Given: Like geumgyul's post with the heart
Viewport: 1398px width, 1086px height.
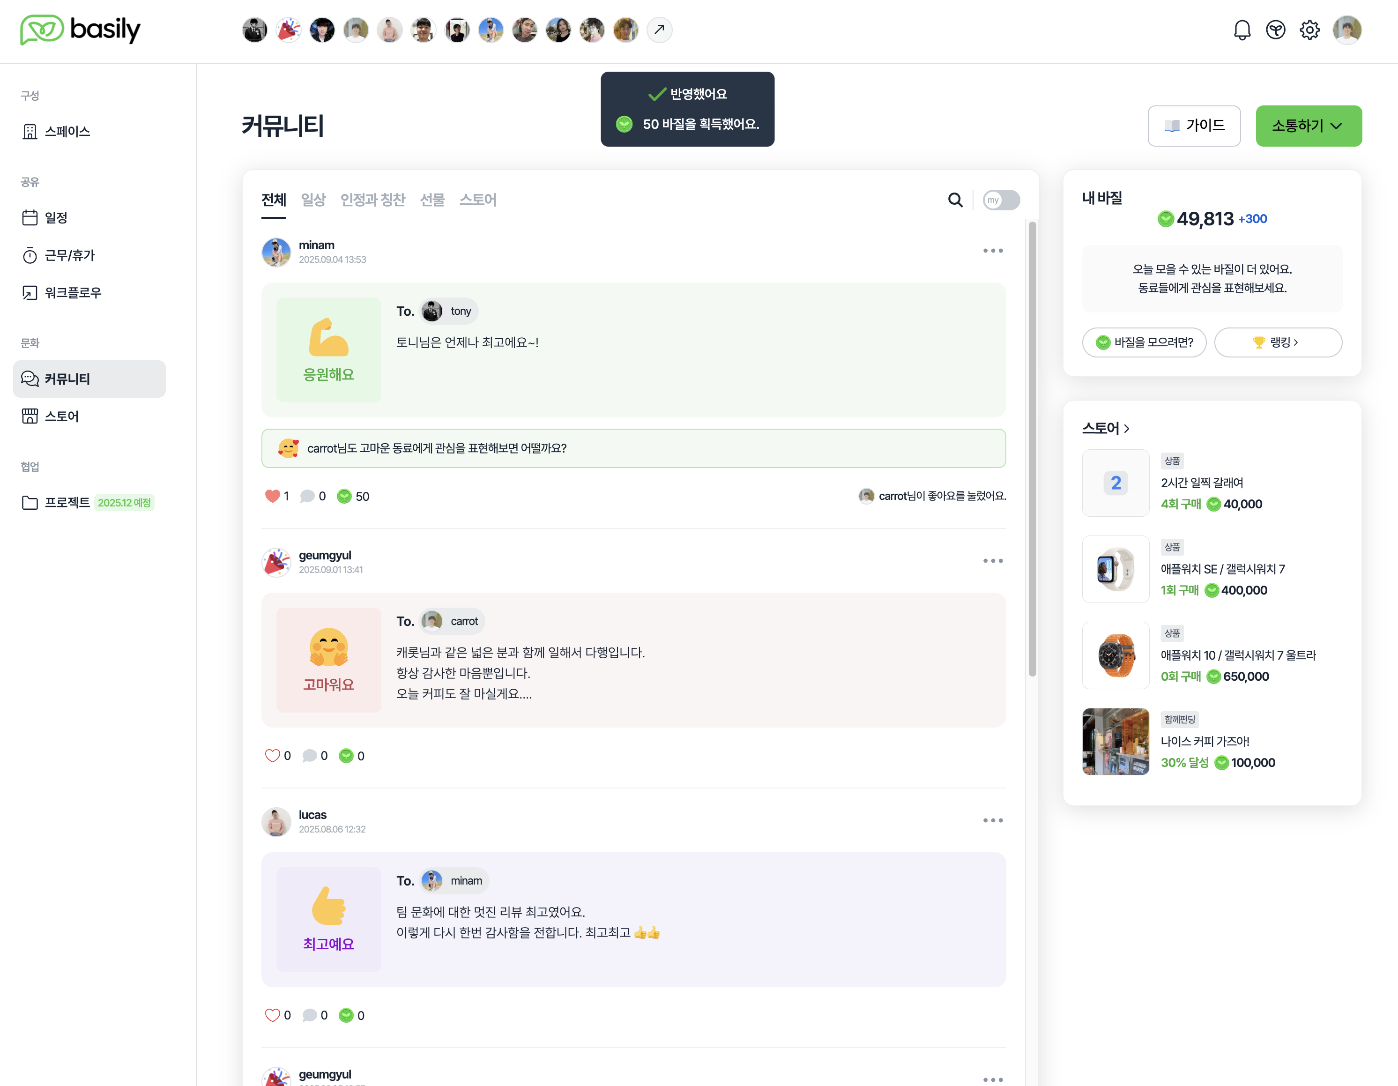Looking at the screenshot, I should click(272, 756).
